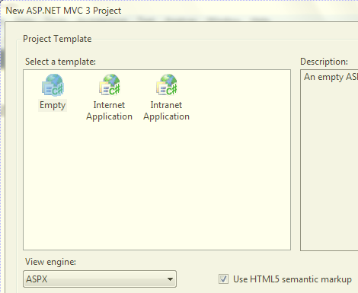Image resolution: width=358 pixels, height=293 pixels.
Task: Click the Intranet Application label text
Action: (166, 110)
